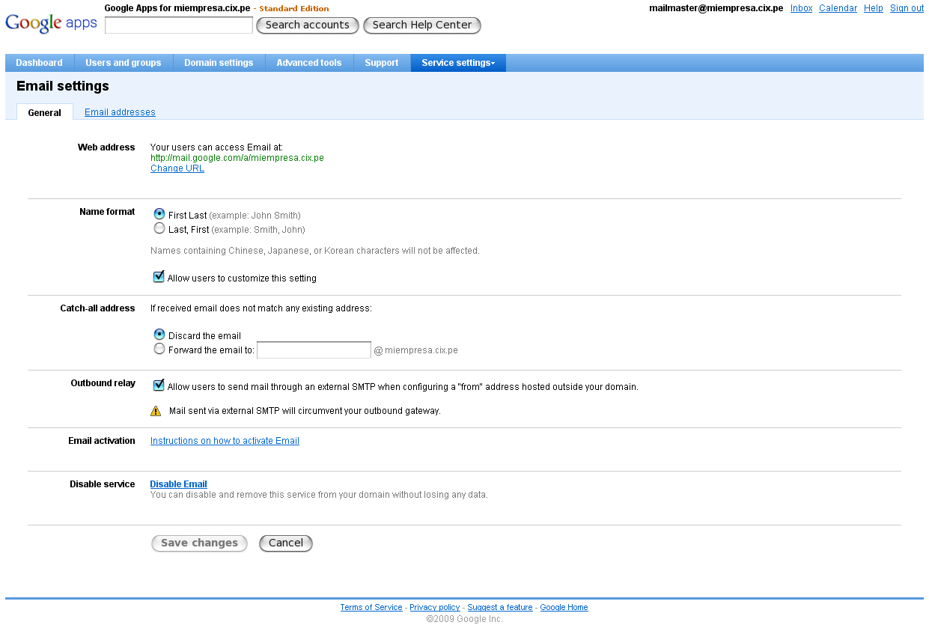
Task: Open the Support tab
Action: coord(382,63)
